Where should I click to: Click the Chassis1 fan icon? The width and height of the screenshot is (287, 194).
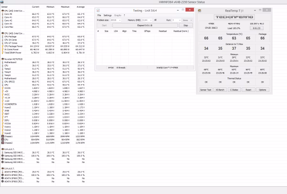(x=2, y=136)
